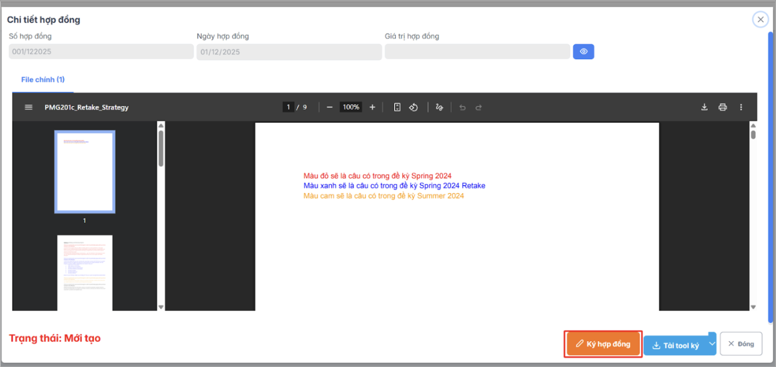The image size is (776, 367).
Task: Click the Tải tool ký link
Action: [677, 345]
